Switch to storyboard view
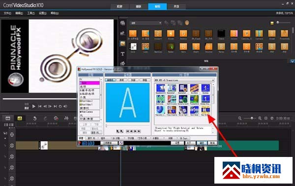The height and width of the screenshot is (186, 295). [x=8, y=118]
